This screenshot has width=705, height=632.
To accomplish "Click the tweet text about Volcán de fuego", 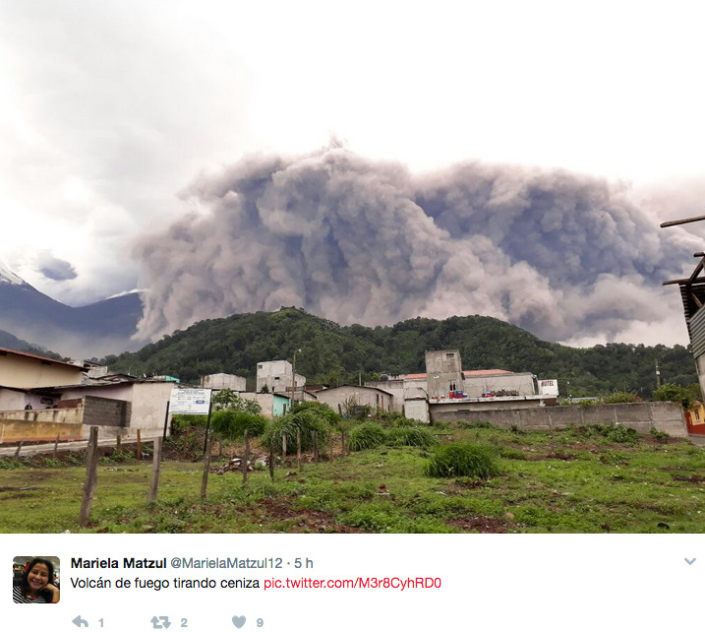I will pos(165,584).
